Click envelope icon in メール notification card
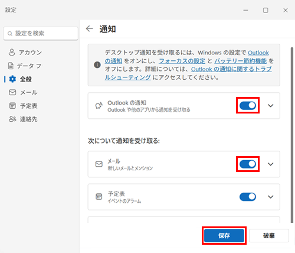The height and width of the screenshot is (253, 295). (99, 164)
